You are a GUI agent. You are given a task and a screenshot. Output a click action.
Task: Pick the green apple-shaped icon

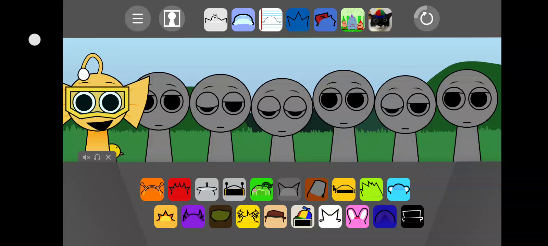point(262,189)
